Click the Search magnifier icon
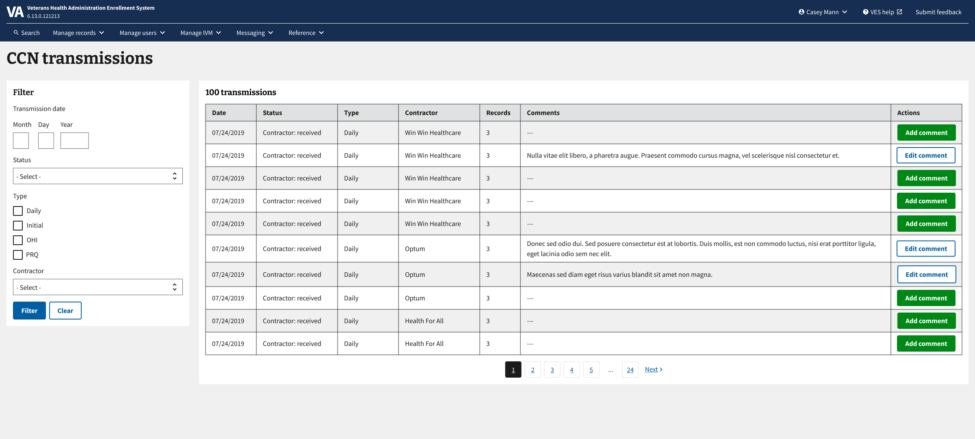Image resolution: width=975 pixels, height=439 pixels. [x=16, y=33]
